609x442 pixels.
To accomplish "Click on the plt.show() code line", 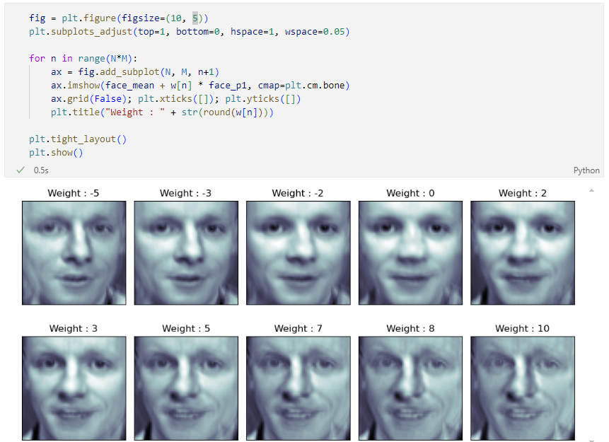I will (x=56, y=153).
